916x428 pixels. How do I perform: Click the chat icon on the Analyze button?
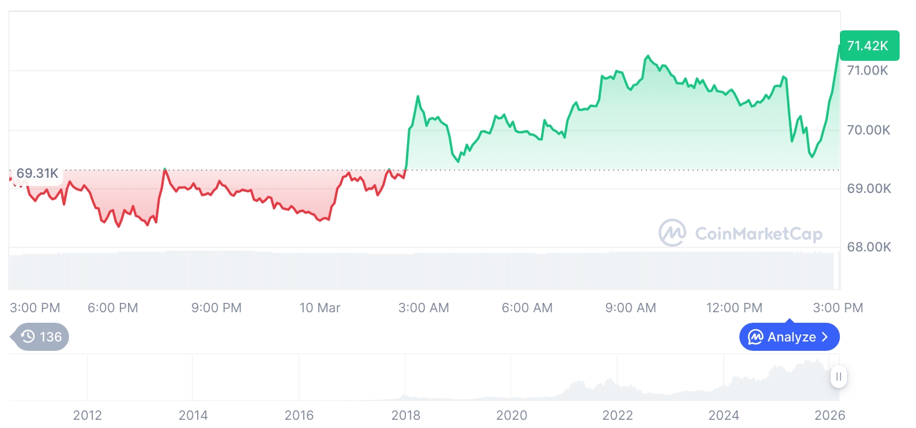pos(755,337)
